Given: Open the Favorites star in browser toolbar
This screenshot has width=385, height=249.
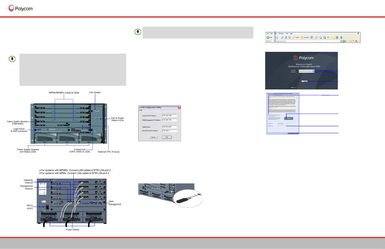Looking at the screenshot, I should [x=302, y=37].
